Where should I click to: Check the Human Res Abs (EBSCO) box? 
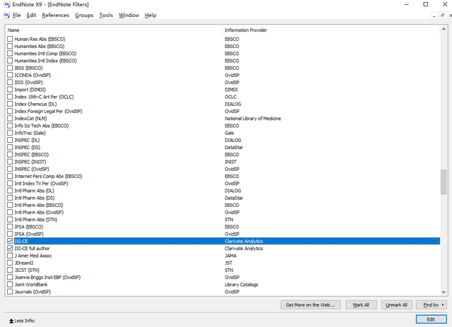(10, 39)
